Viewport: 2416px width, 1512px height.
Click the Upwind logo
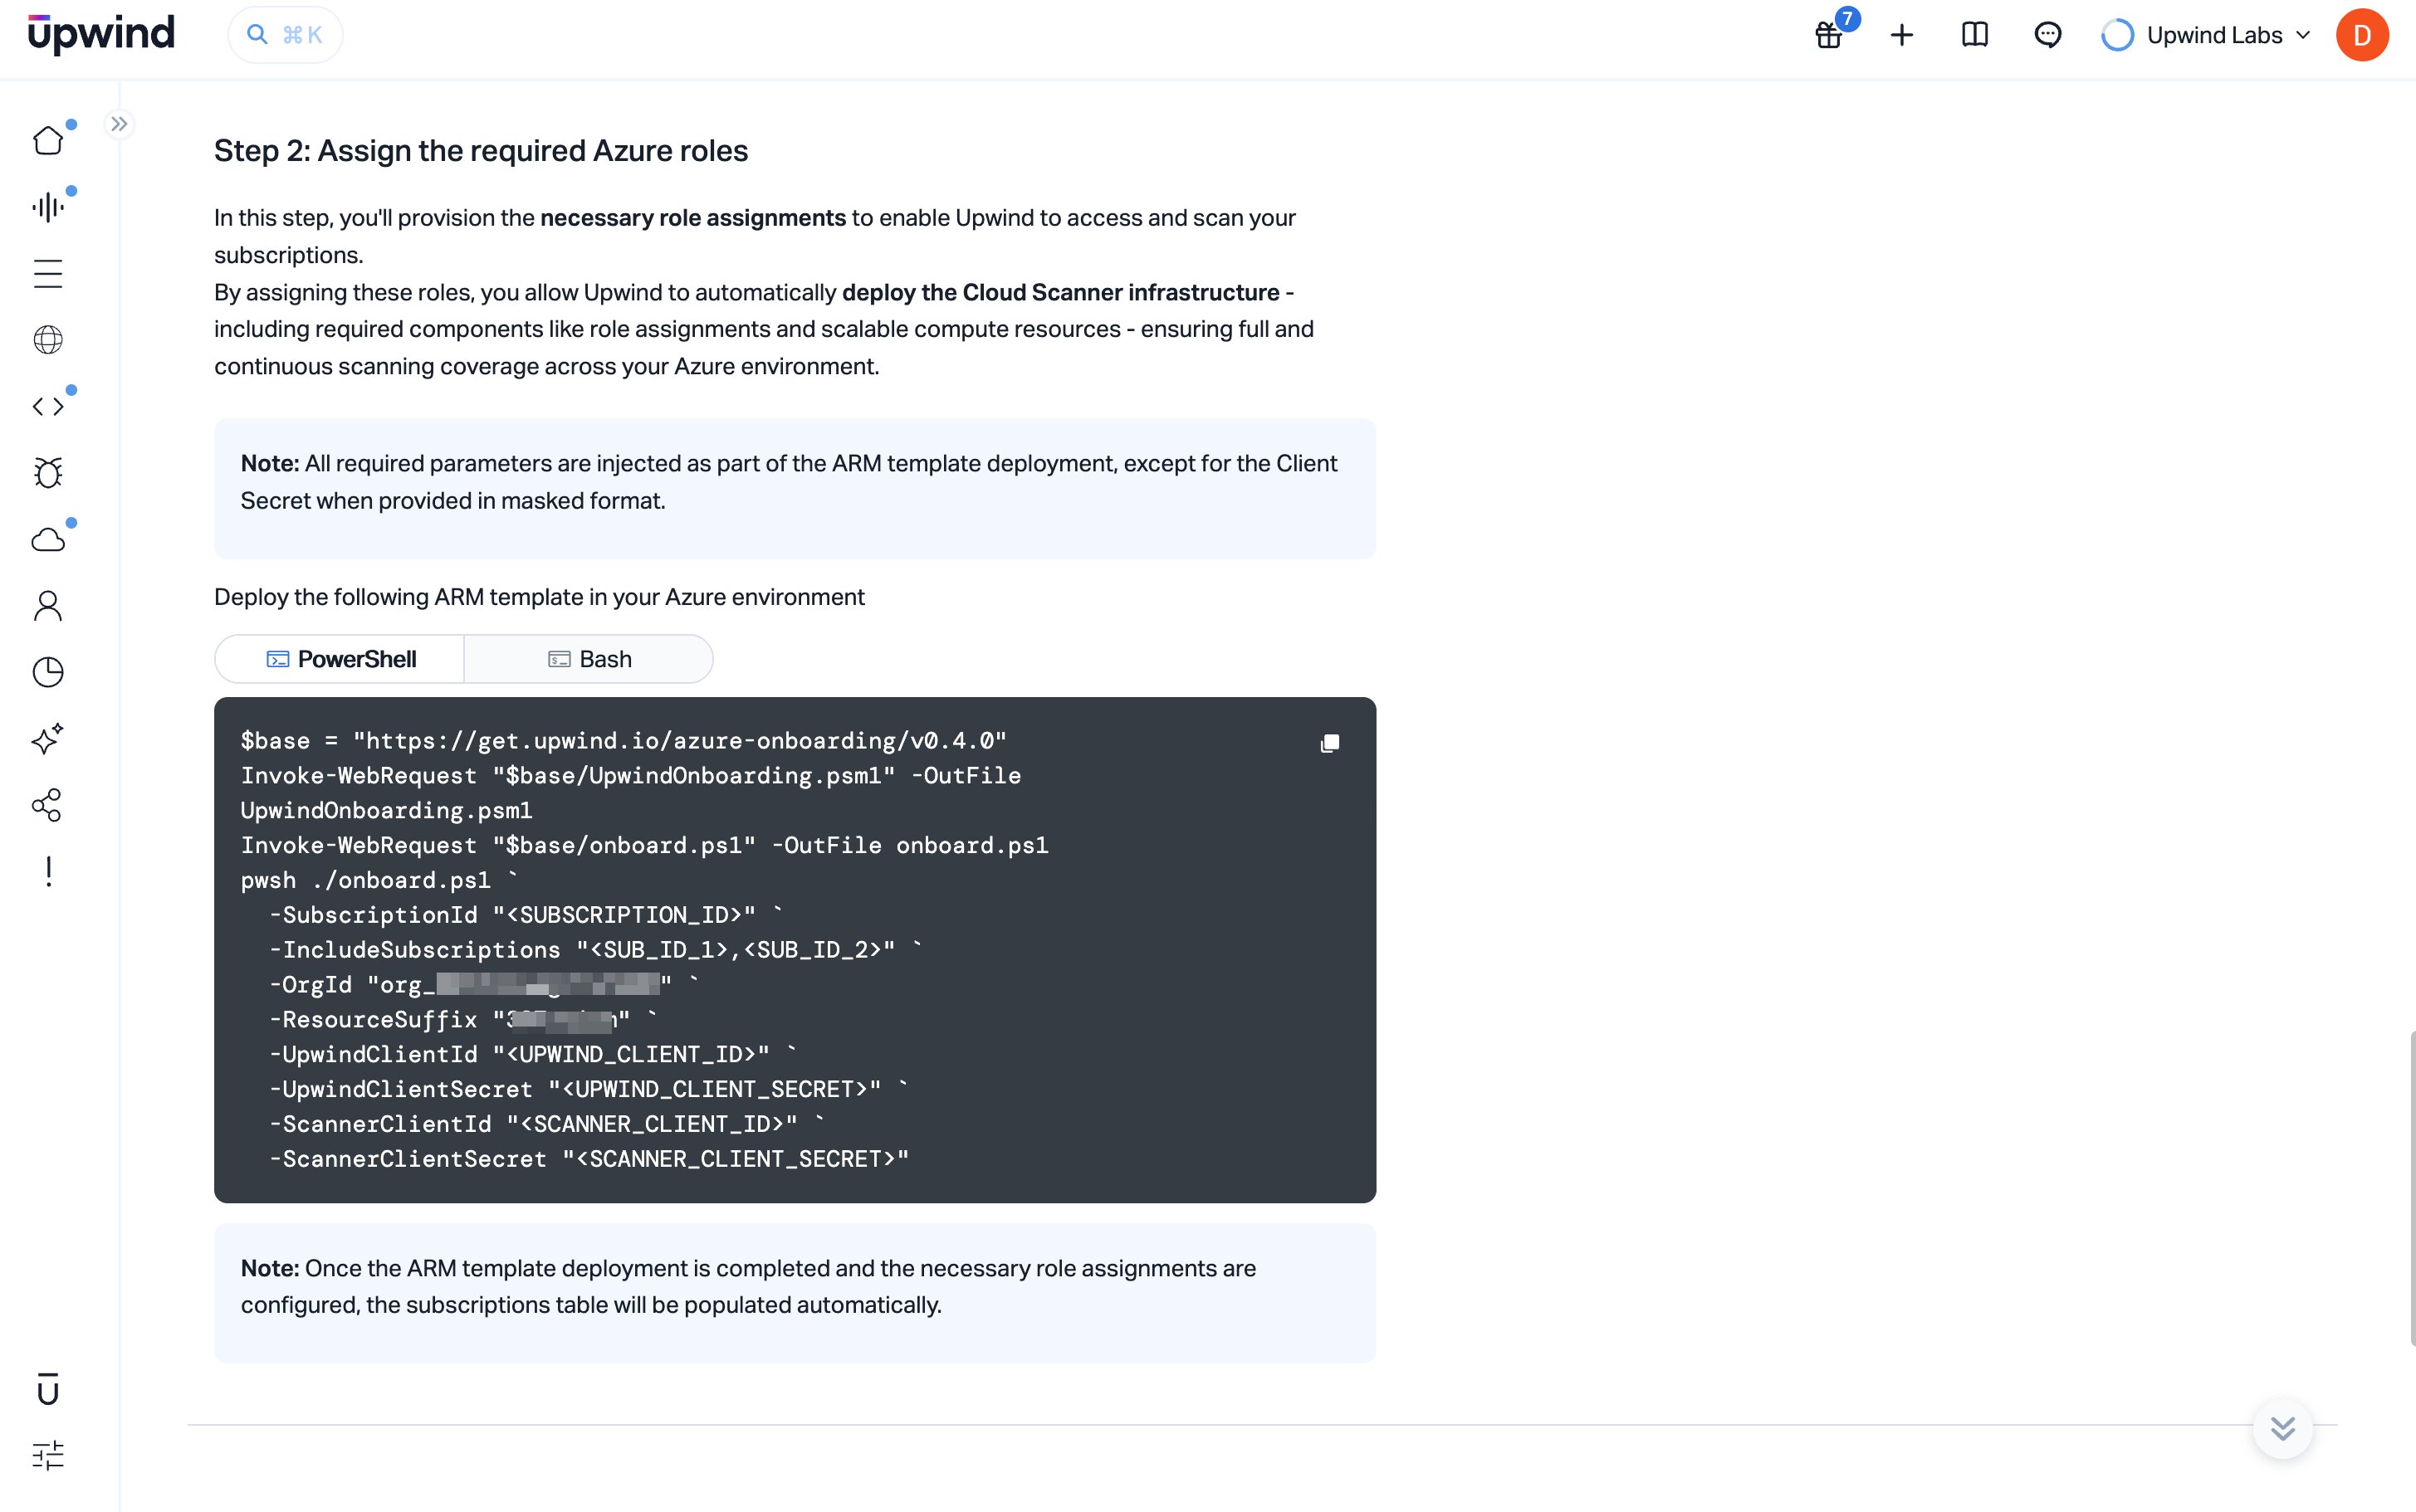pyautogui.click(x=101, y=34)
